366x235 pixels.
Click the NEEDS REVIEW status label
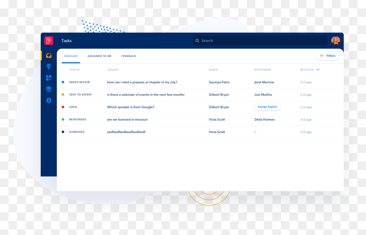click(x=79, y=82)
